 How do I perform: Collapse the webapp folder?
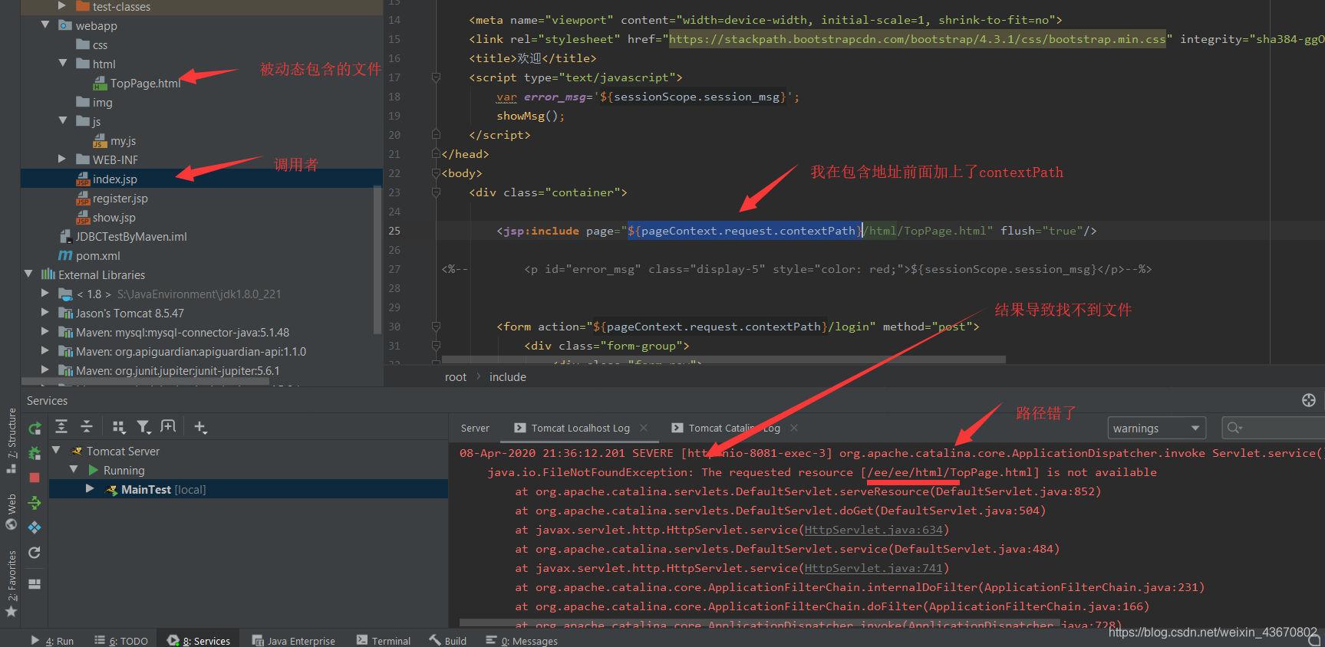point(45,25)
